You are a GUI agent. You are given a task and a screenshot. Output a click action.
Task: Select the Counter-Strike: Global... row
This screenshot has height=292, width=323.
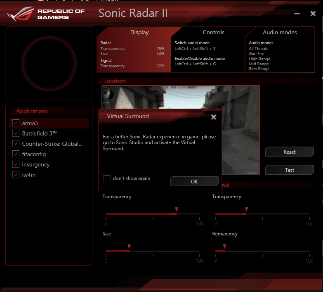coord(49,144)
